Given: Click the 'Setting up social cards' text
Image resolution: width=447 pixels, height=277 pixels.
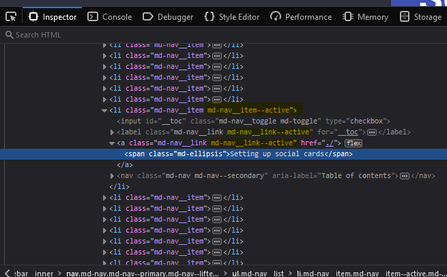Looking at the screenshot, I should [x=277, y=154].
